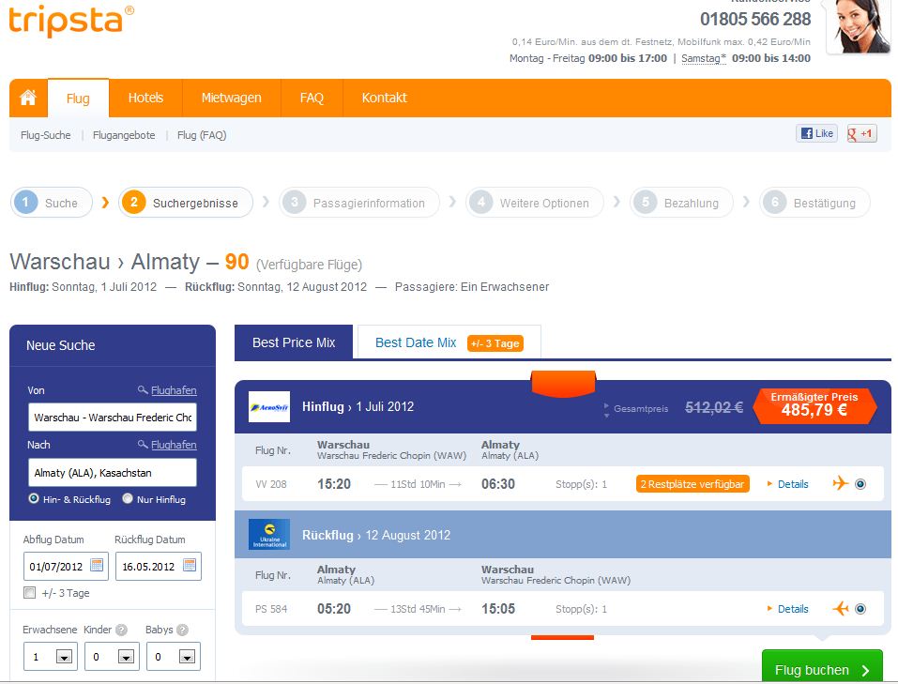Select the Nur Hinflug radio button
The width and height of the screenshot is (898, 684).
(128, 498)
